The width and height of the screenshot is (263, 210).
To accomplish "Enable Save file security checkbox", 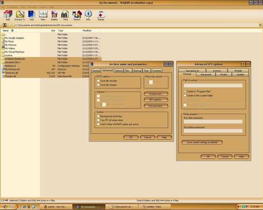I will [x=98, y=80].
